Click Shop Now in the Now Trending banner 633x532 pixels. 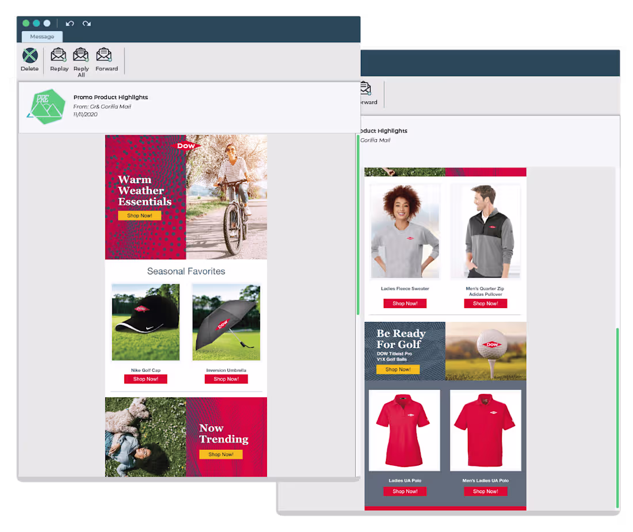point(221,454)
